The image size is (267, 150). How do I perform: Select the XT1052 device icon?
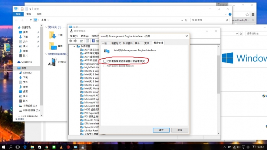[x=52, y=62]
